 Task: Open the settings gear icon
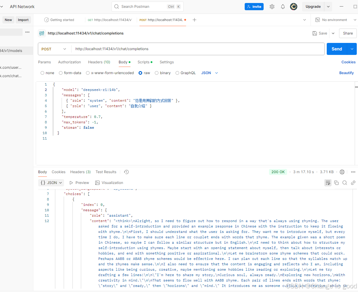pos(272,7)
